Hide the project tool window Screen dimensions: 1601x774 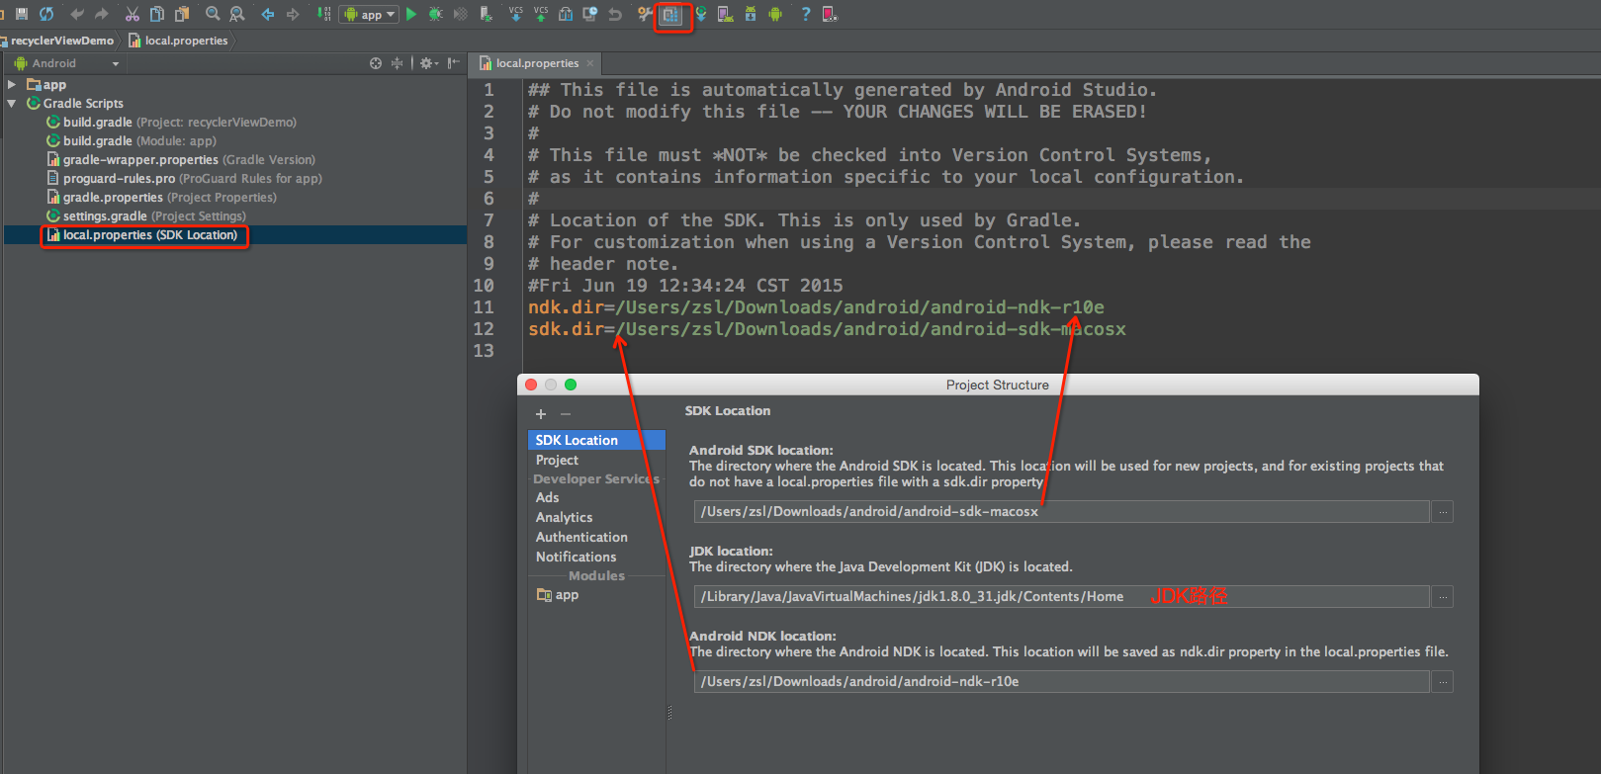[x=453, y=63]
